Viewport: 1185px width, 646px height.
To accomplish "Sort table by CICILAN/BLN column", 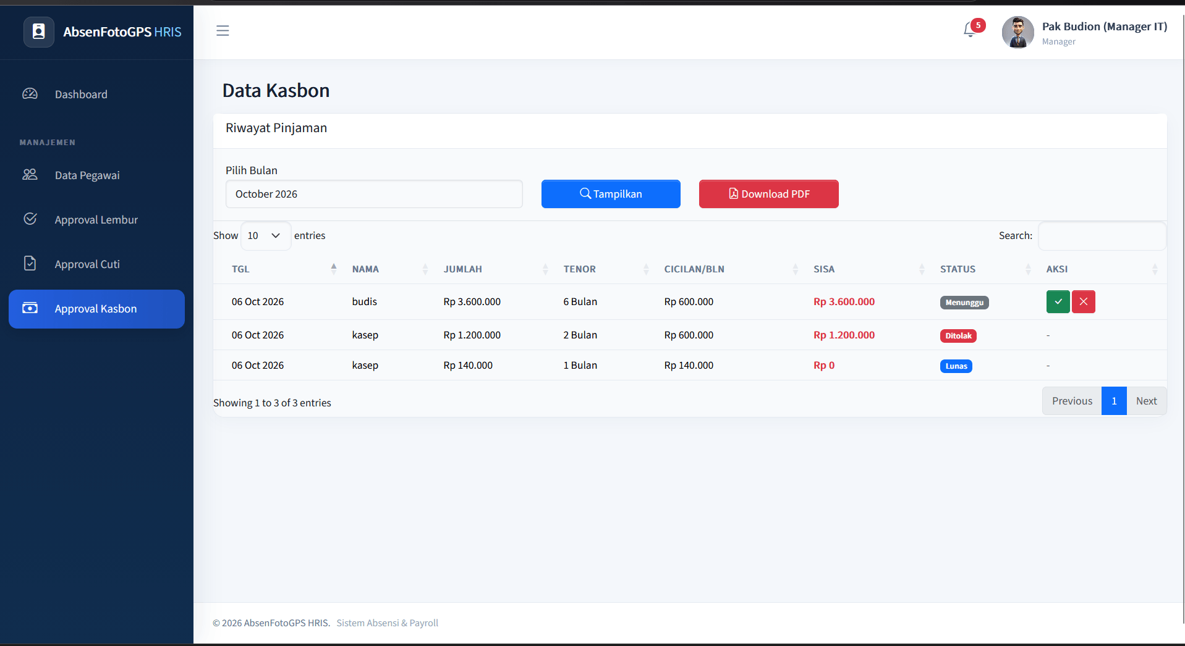I will (729, 269).
